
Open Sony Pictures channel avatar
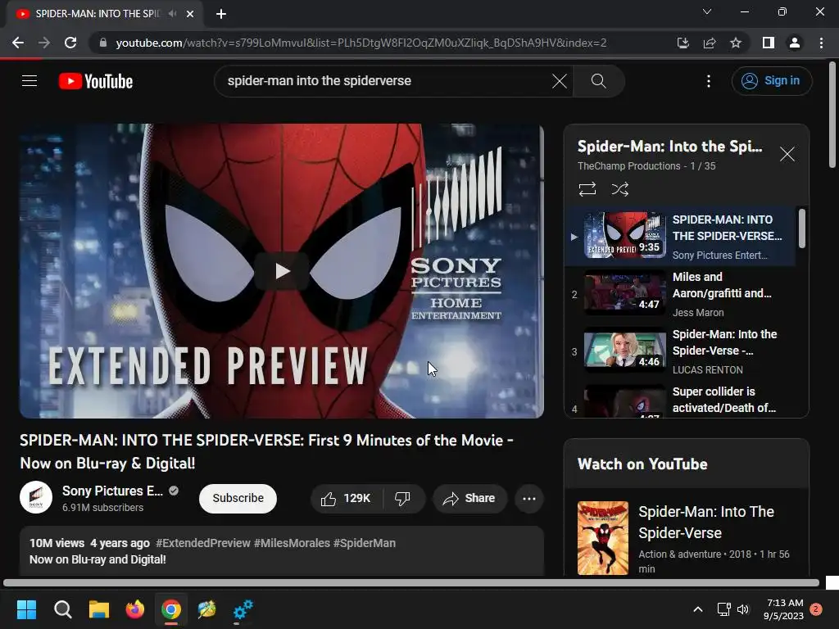tap(36, 497)
